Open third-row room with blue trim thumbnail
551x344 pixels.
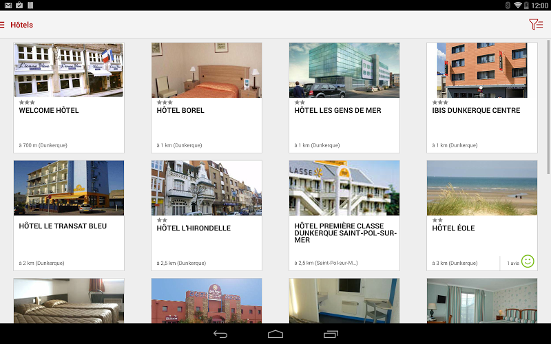[344, 301]
